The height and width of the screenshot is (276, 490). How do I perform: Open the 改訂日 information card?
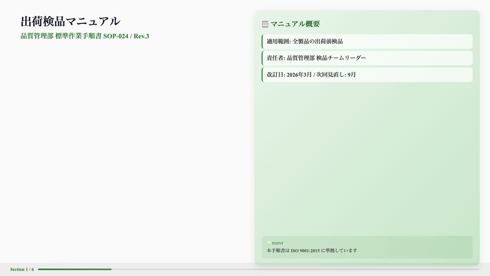pyautogui.click(x=367, y=75)
